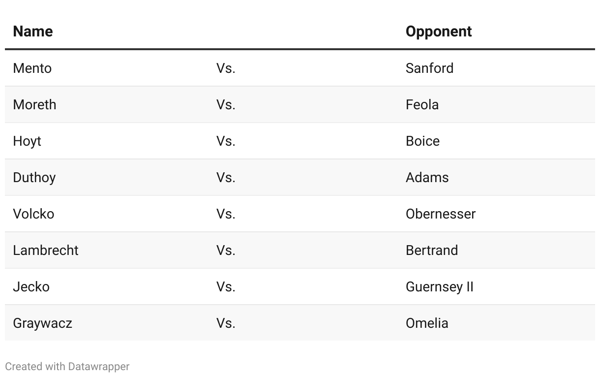Screen dimensions: 600x378
Task: Select the Volcko name cell
Action: click(x=33, y=214)
